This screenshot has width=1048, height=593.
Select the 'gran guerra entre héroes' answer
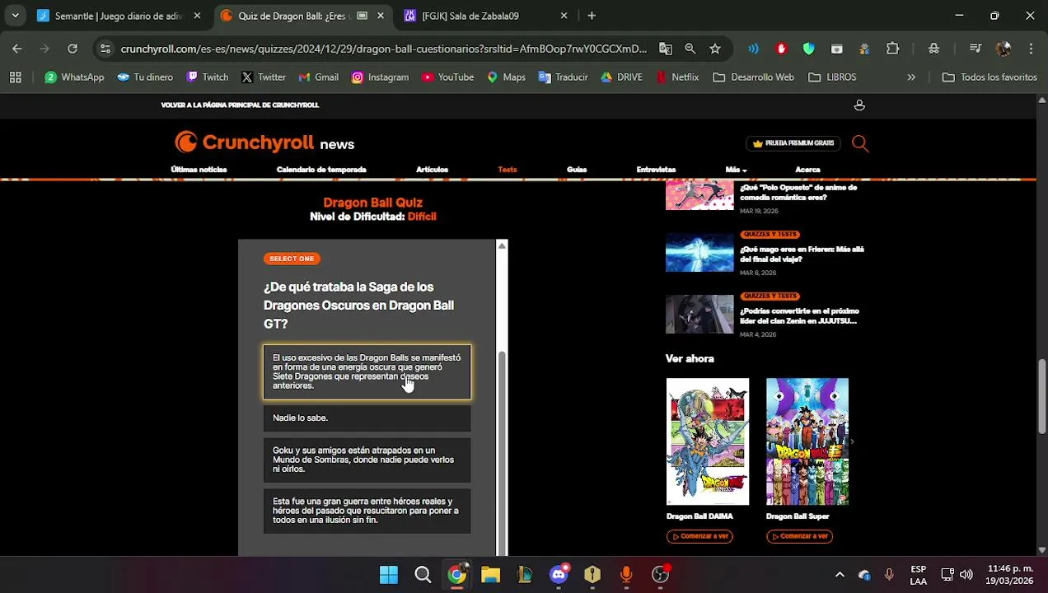[367, 511]
